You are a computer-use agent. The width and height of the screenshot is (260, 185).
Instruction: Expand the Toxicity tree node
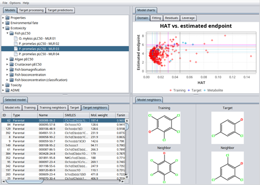[x=3, y=85]
